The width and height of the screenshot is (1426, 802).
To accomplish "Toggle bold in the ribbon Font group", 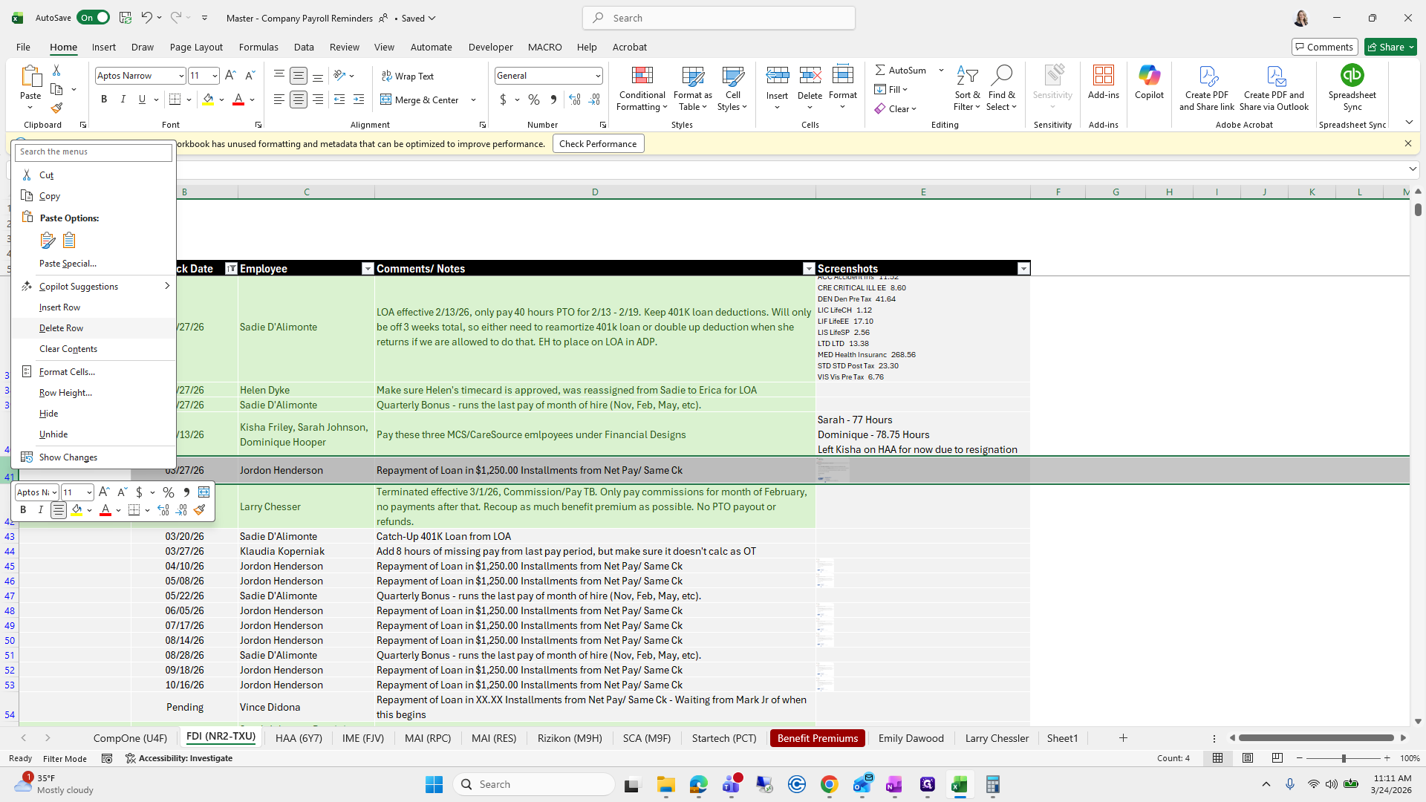I will point(104,100).
